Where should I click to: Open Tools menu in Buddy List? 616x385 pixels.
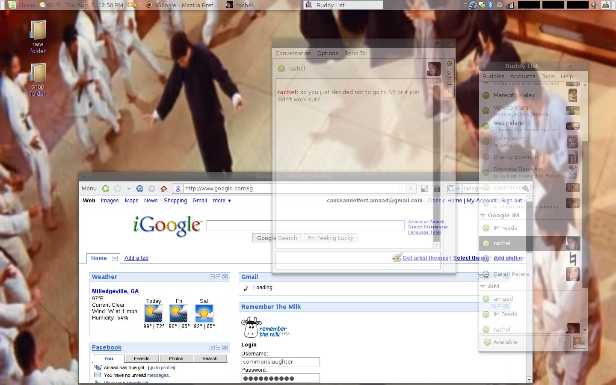[x=548, y=77]
